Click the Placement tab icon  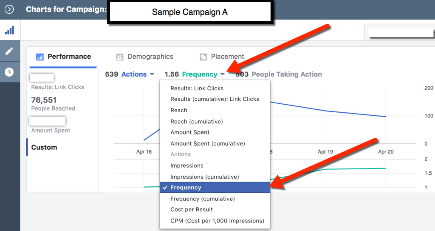tap(203, 57)
